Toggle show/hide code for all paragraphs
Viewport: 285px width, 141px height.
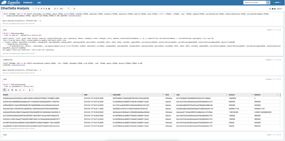pos(36,9)
